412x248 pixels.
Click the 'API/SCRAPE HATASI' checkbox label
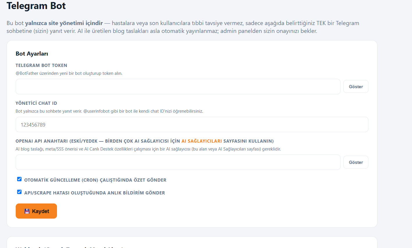(x=94, y=193)
